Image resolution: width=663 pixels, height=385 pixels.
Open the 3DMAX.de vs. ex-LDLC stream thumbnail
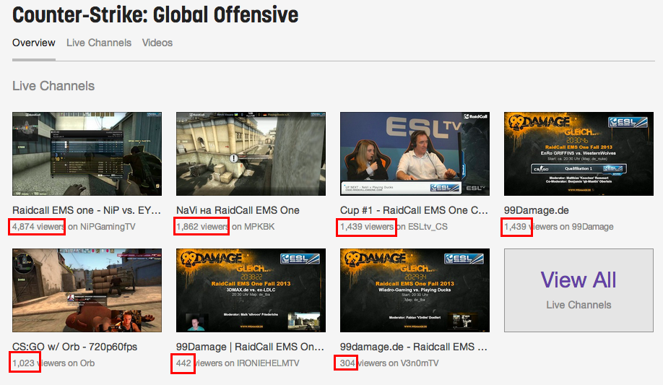pos(251,290)
